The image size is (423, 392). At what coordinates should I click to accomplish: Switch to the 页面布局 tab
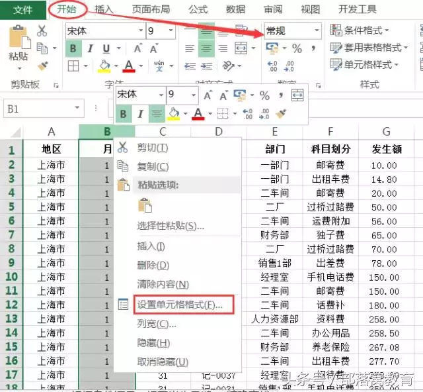pyautogui.click(x=151, y=9)
